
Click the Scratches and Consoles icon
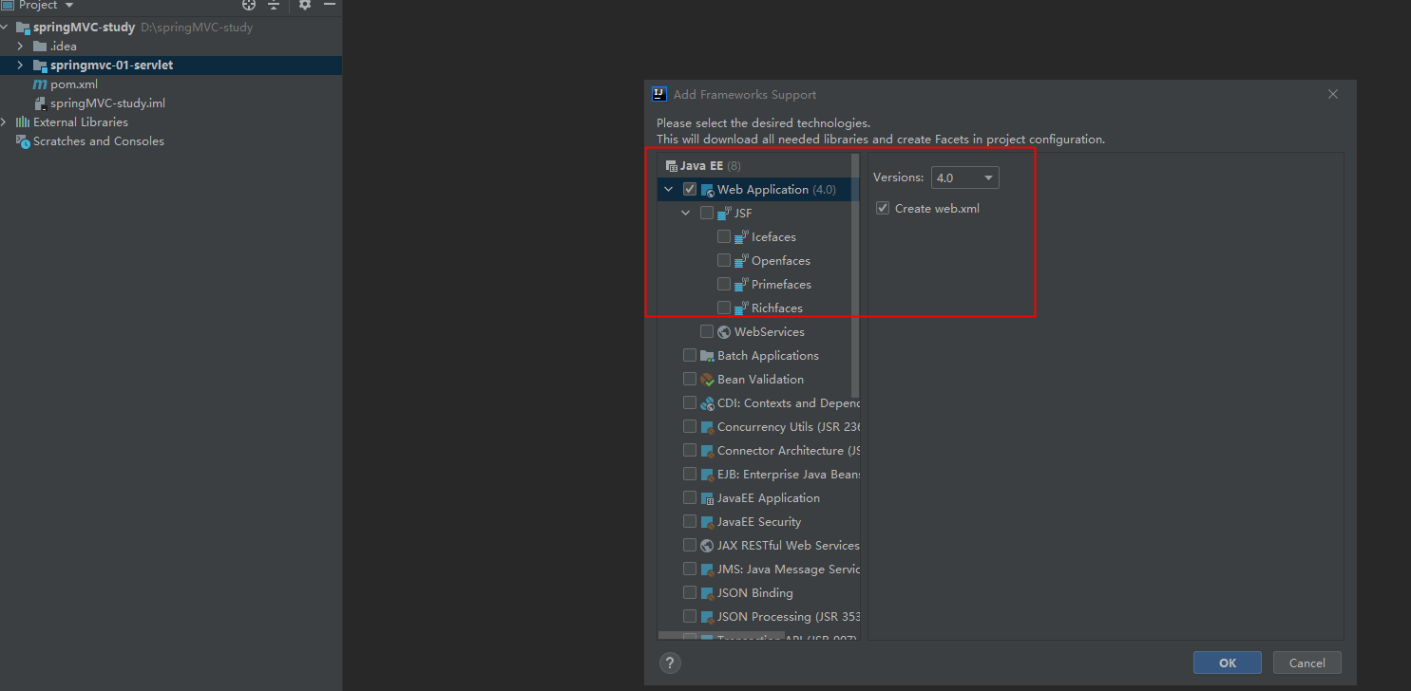point(23,141)
